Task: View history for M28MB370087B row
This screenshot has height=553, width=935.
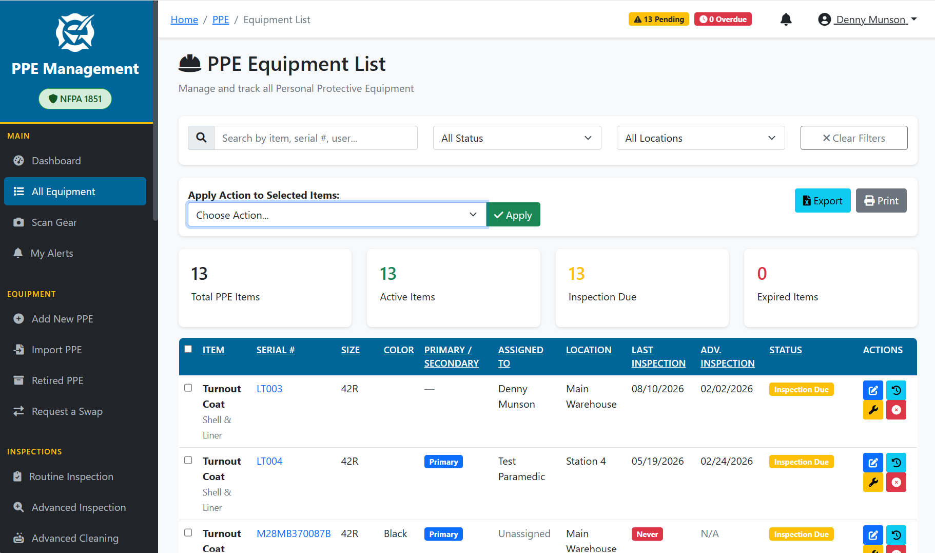Action: [x=896, y=535]
